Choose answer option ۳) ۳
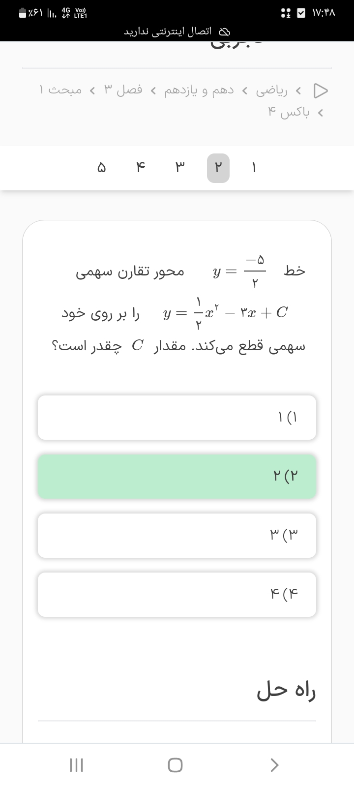354x787 pixels. click(x=177, y=535)
